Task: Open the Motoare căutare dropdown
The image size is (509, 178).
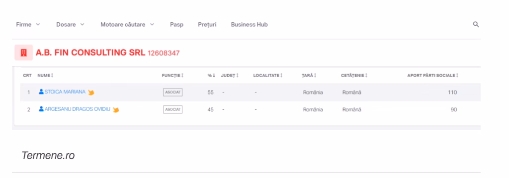Action: 127,25
